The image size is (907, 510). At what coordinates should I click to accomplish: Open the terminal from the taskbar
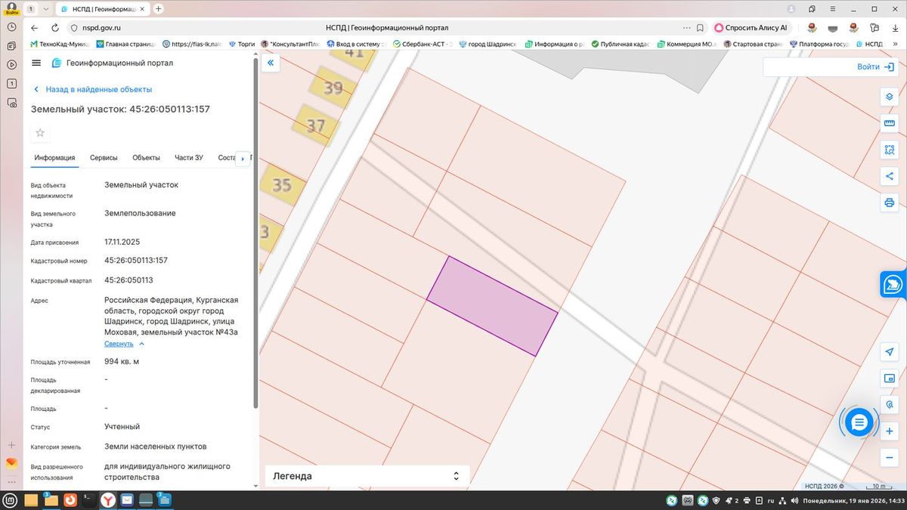coord(88,499)
